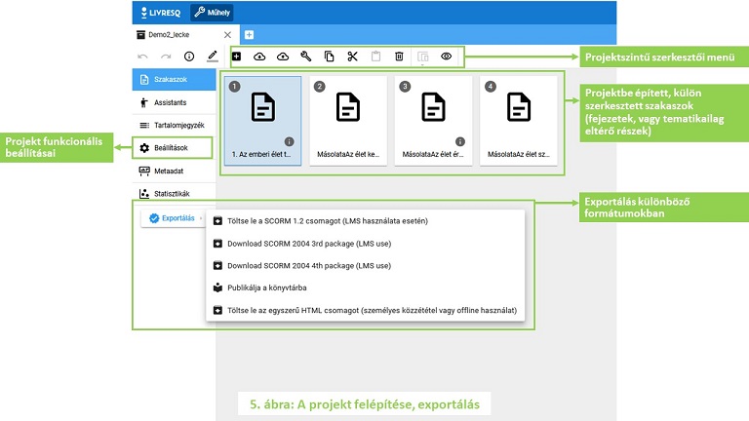The width and height of the screenshot is (749, 421).
Task: Click the scissors cut icon
Action: 352,57
